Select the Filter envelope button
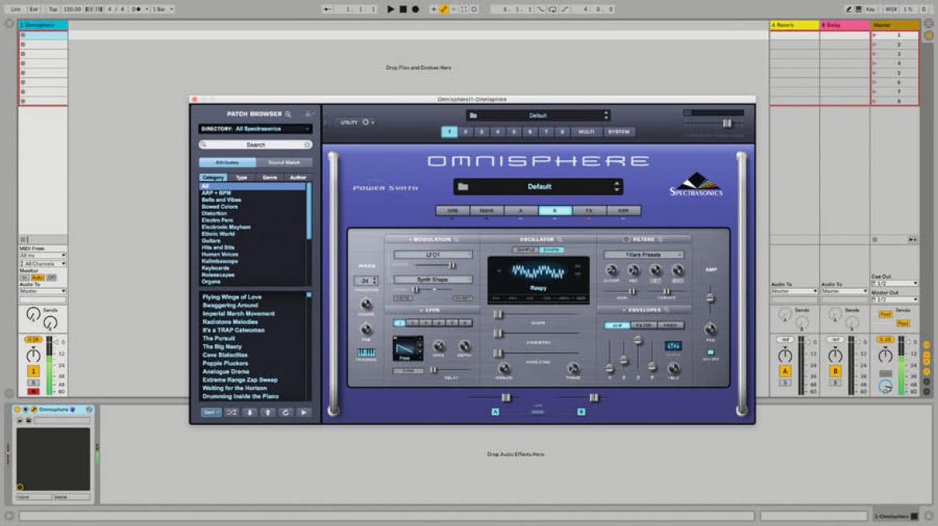The height and width of the screenshot is (526, 938). point(644,326)
